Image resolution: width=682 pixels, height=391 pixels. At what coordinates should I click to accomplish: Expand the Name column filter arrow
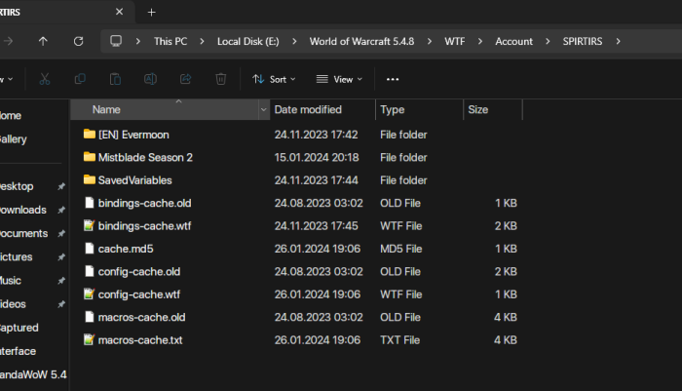[x=263, y=110]
